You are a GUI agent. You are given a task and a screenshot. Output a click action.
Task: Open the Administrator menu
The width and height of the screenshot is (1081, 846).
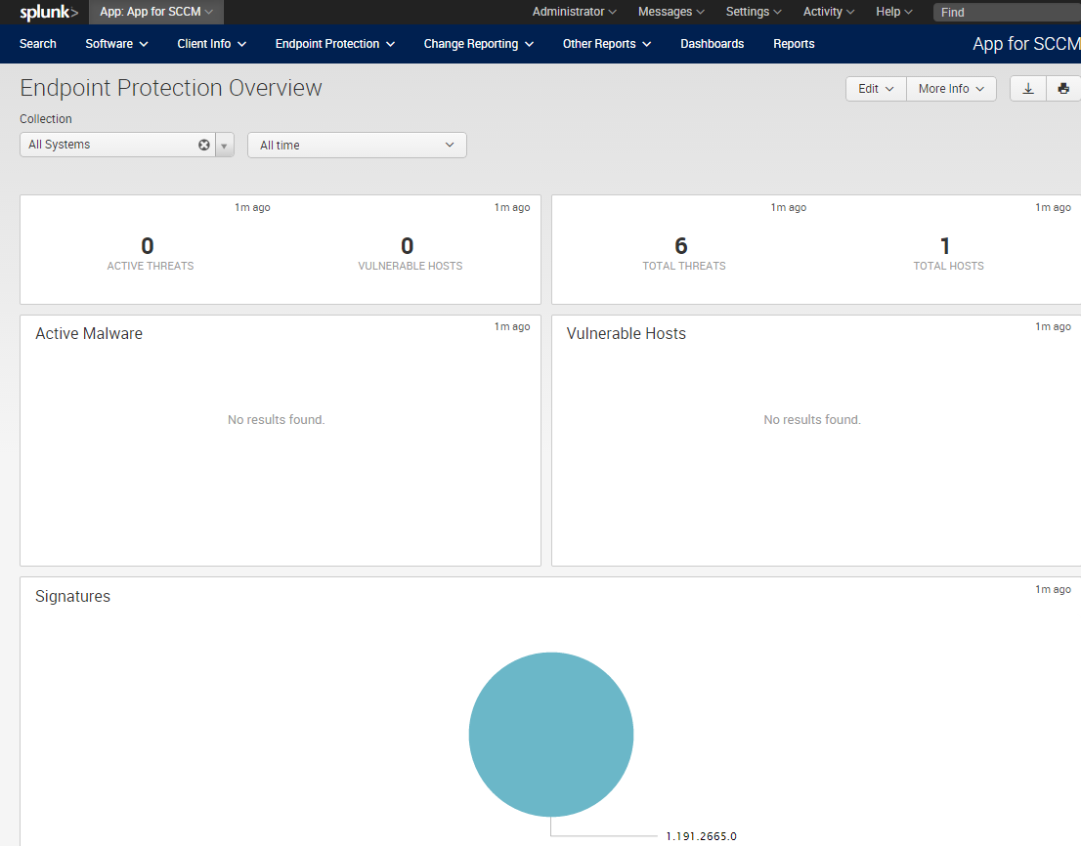pos(575,13)
